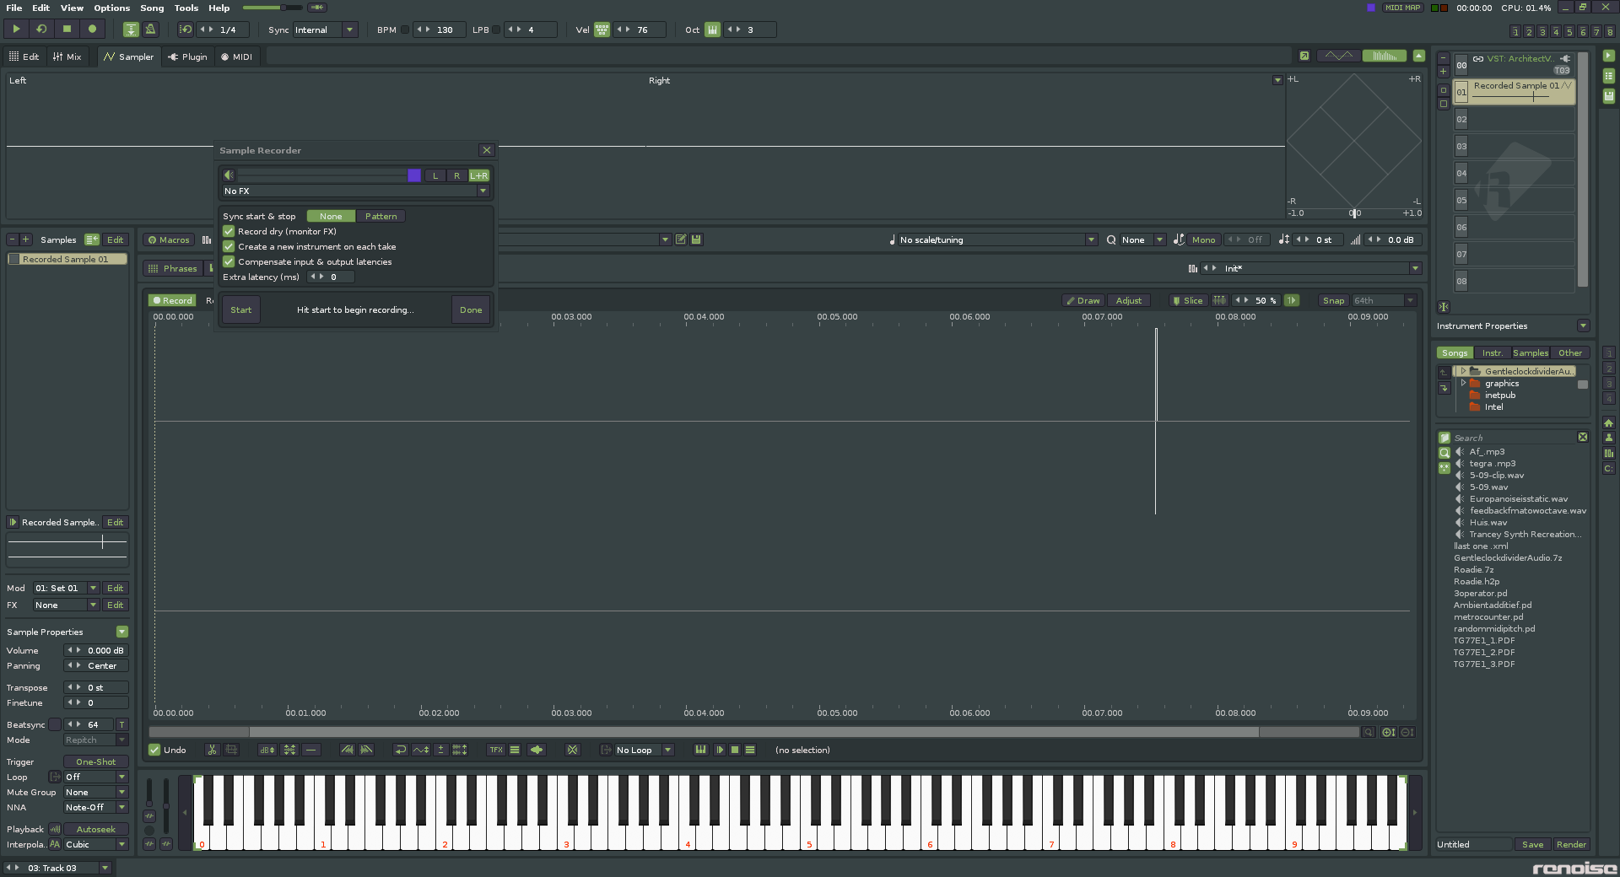Click the save instrument floppy disk icon
This screenshot has height=877, width=1620.
[696, 239]
